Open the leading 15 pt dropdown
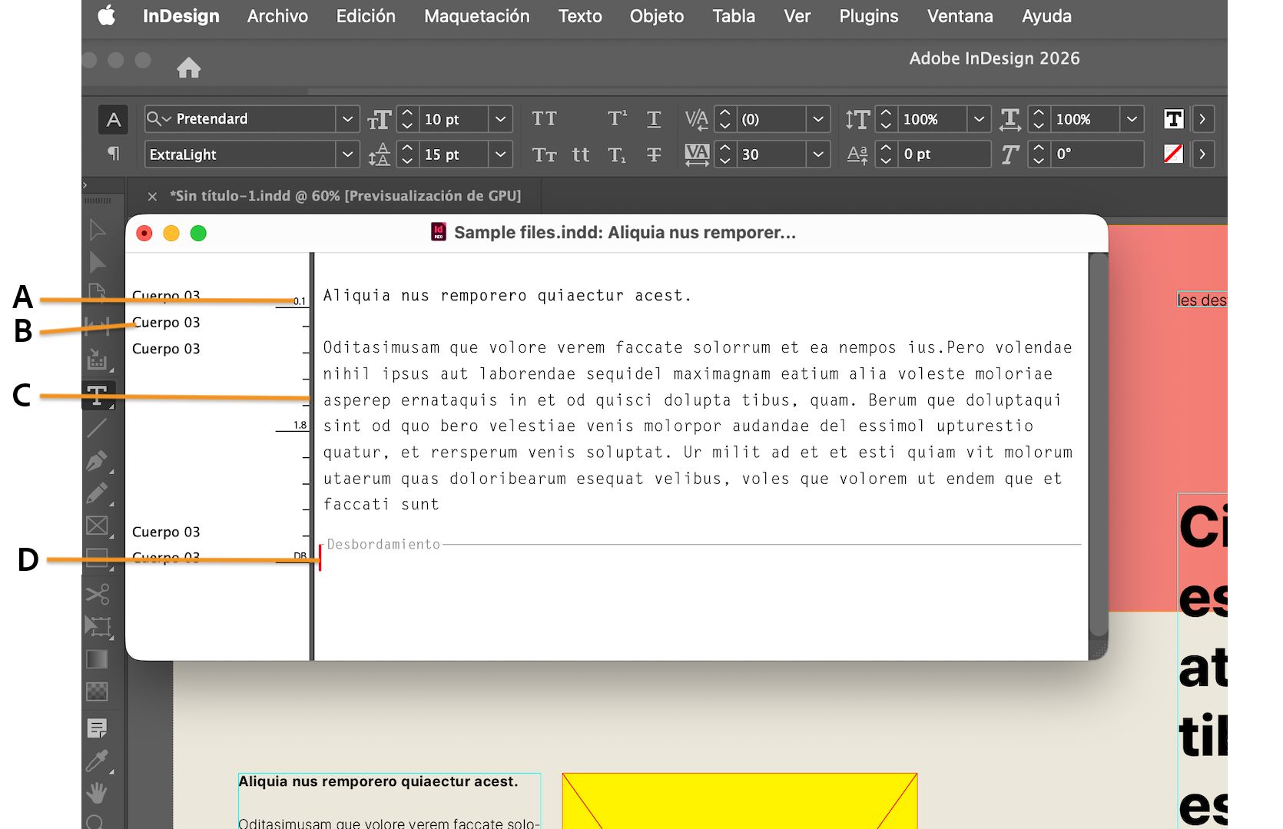 [500, 154]
